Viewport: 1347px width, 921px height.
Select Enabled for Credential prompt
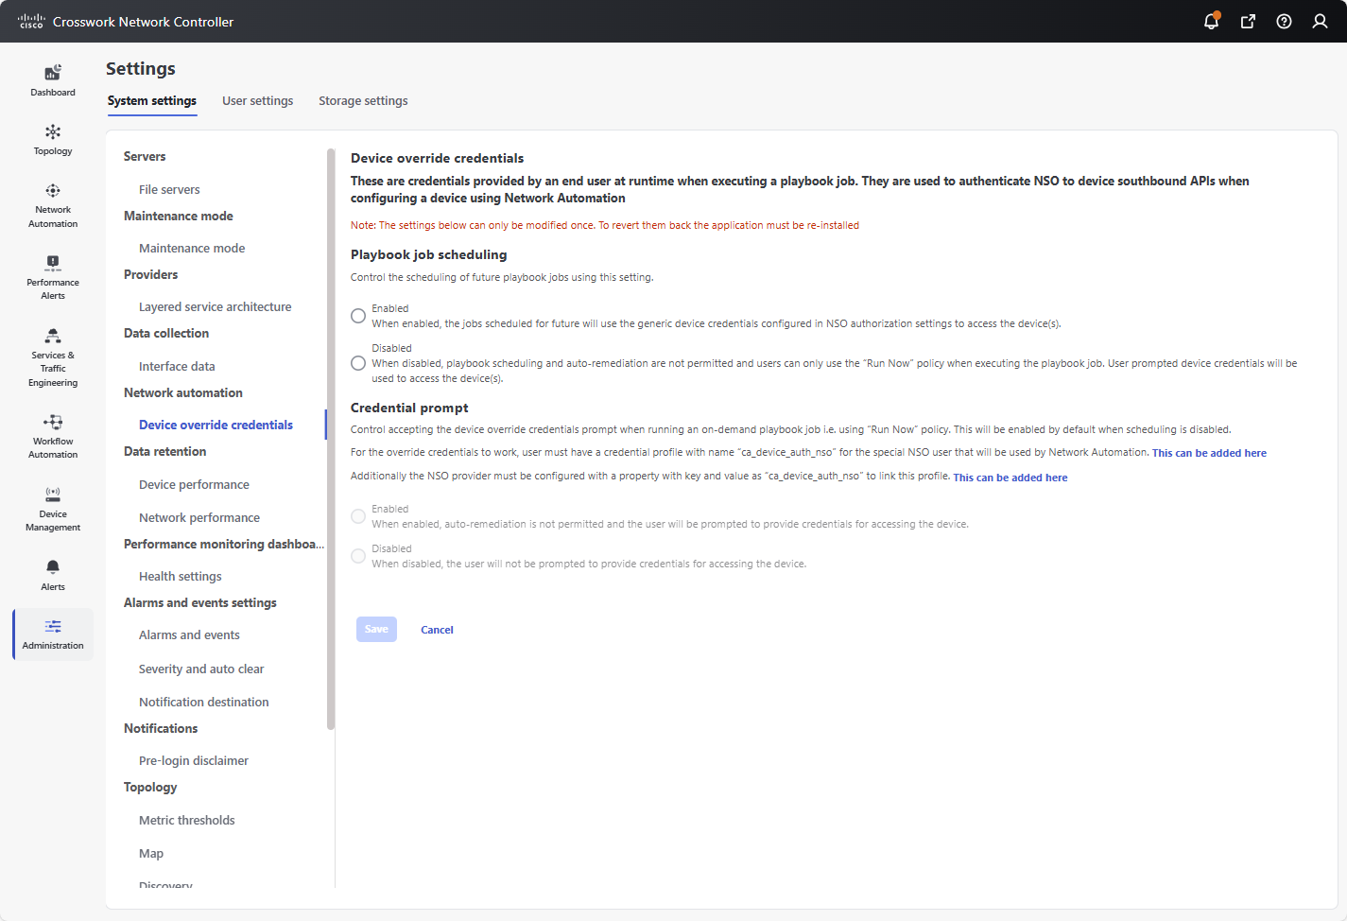tap(358, 516)
